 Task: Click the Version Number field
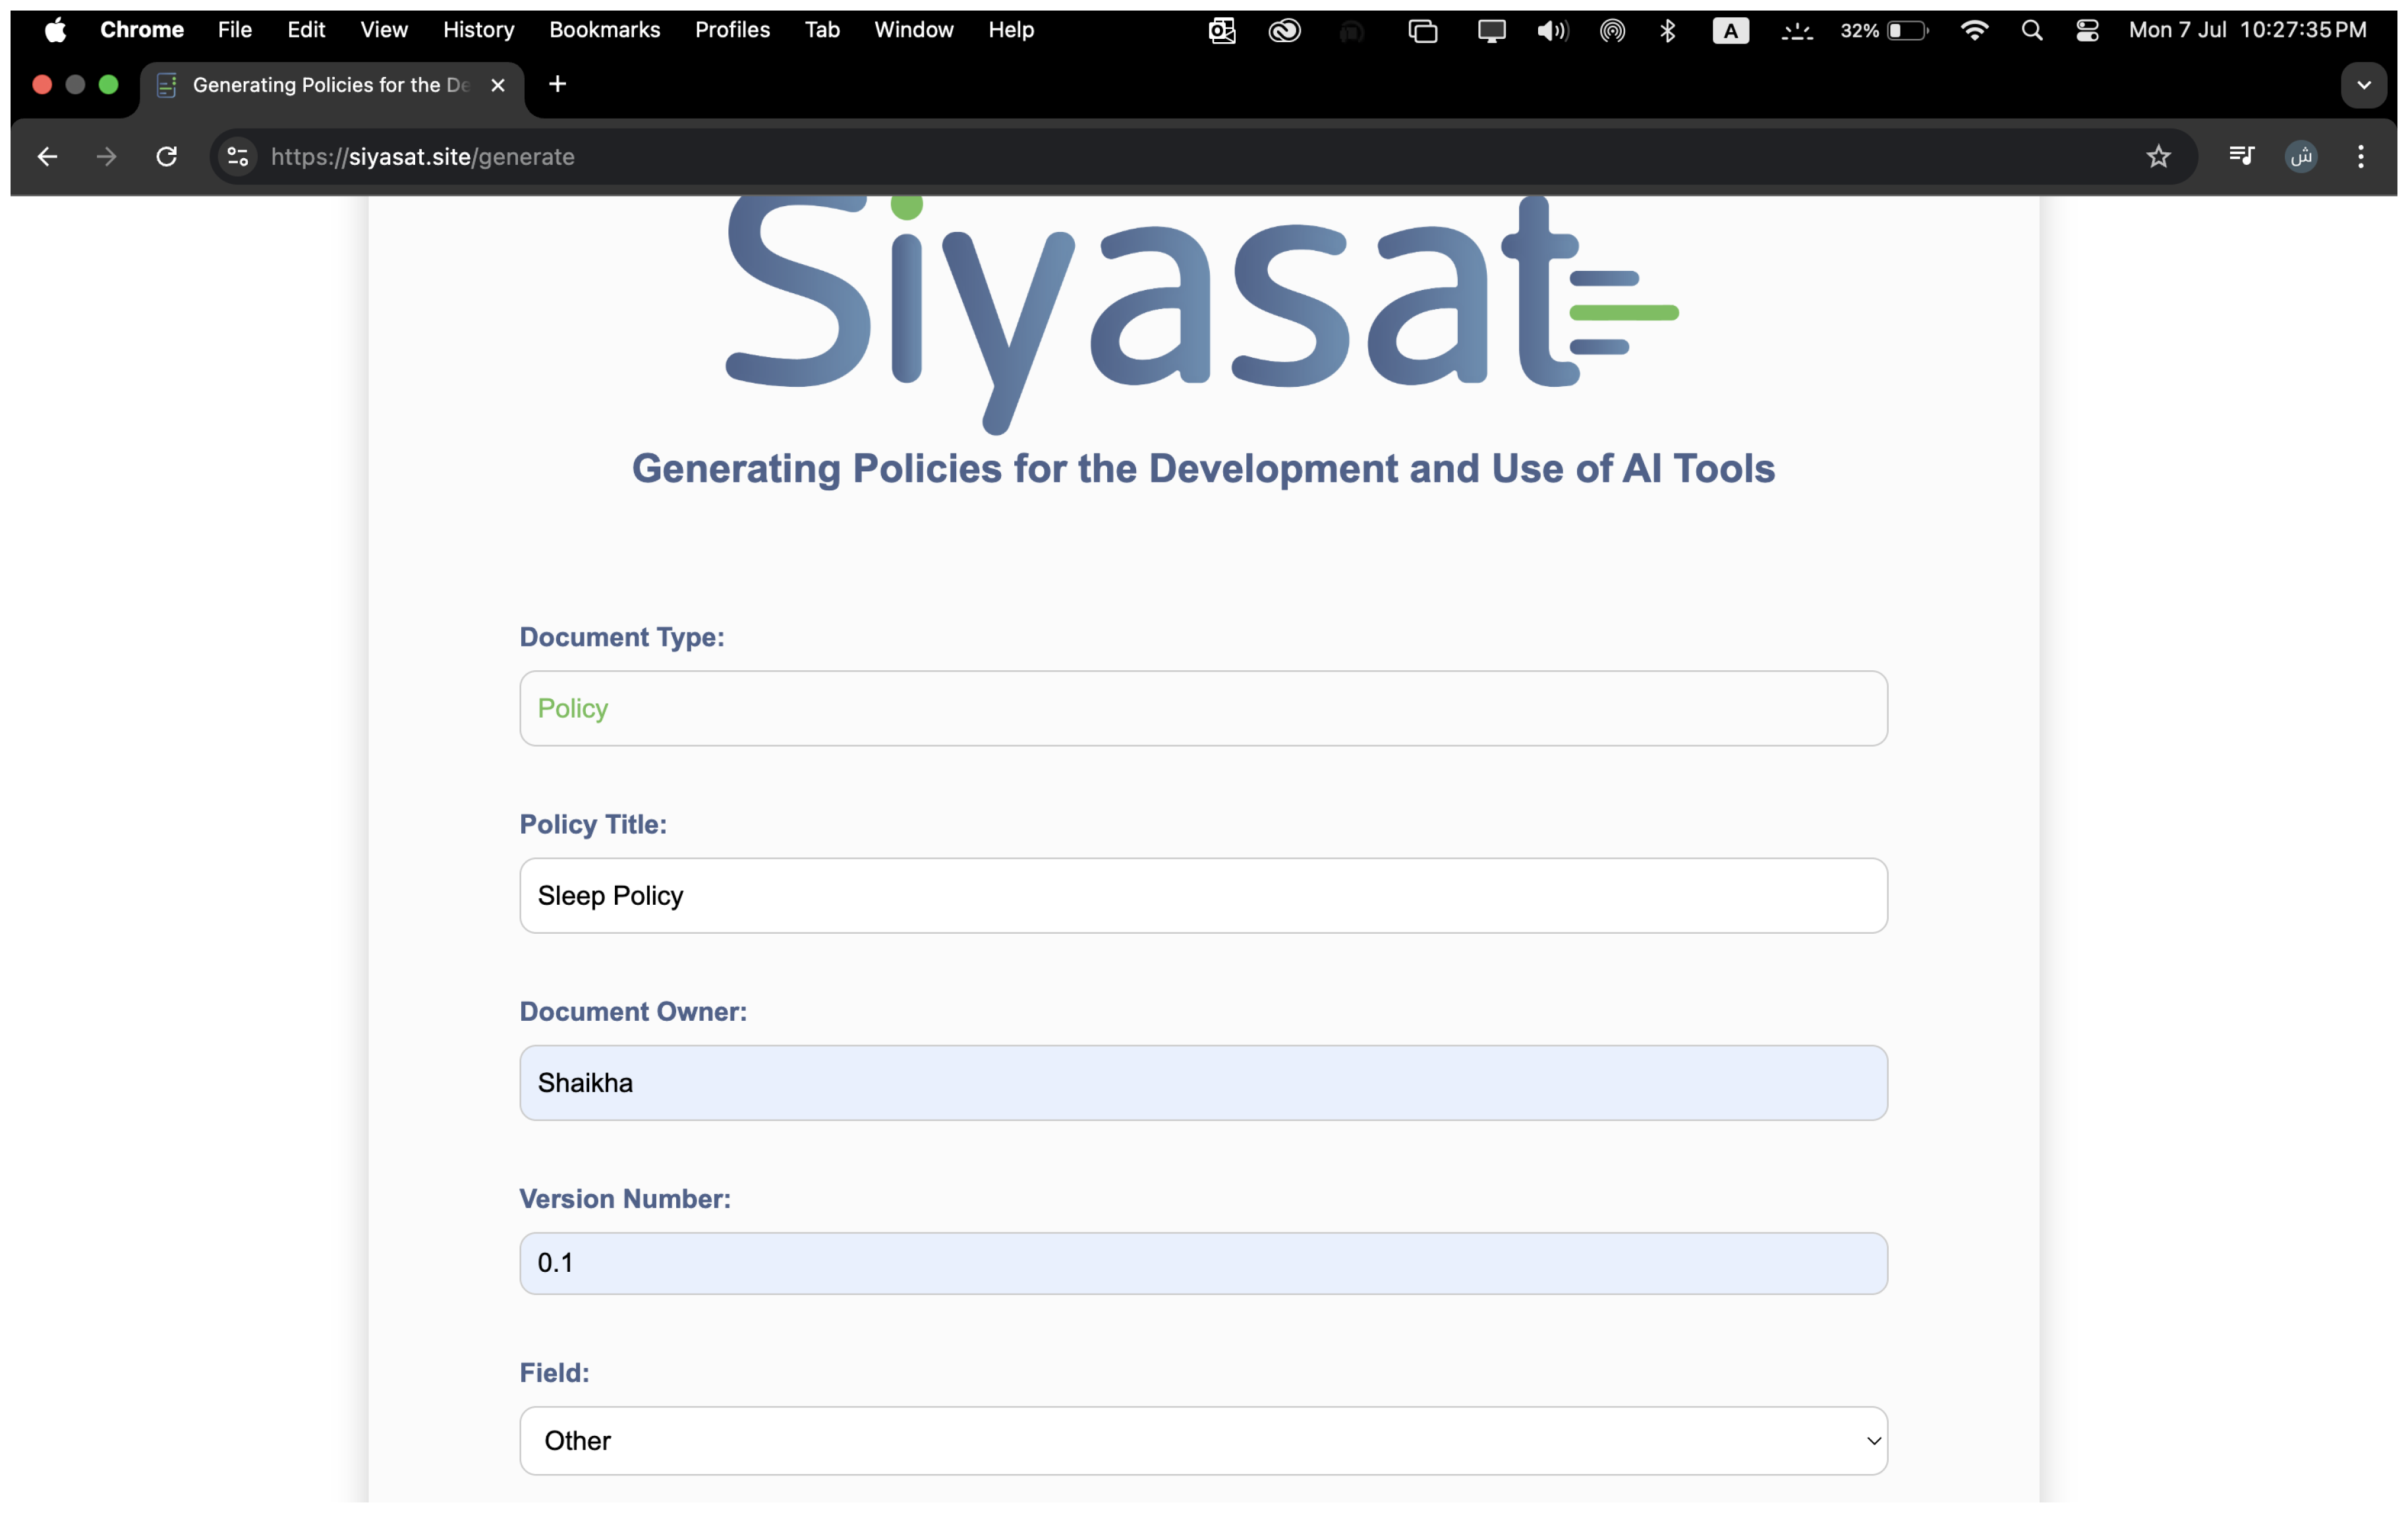[1203, 1262]
